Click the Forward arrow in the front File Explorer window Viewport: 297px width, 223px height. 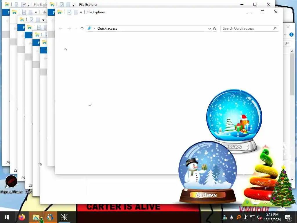click(x=69, y=28)
